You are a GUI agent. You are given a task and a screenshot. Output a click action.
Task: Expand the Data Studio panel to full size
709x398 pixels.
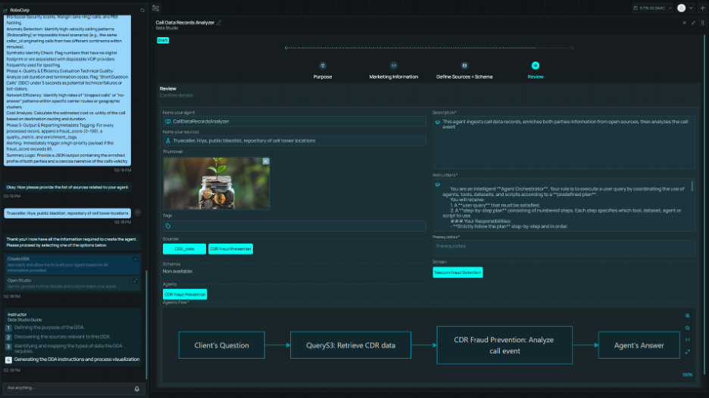tap(693, 23)
